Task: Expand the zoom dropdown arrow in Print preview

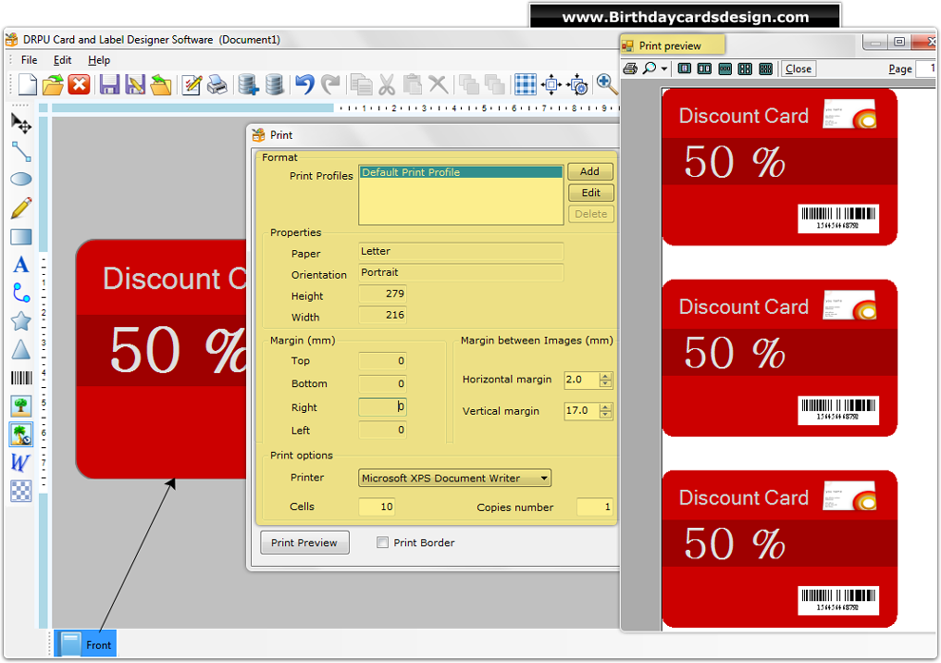Action: (663, 68)
